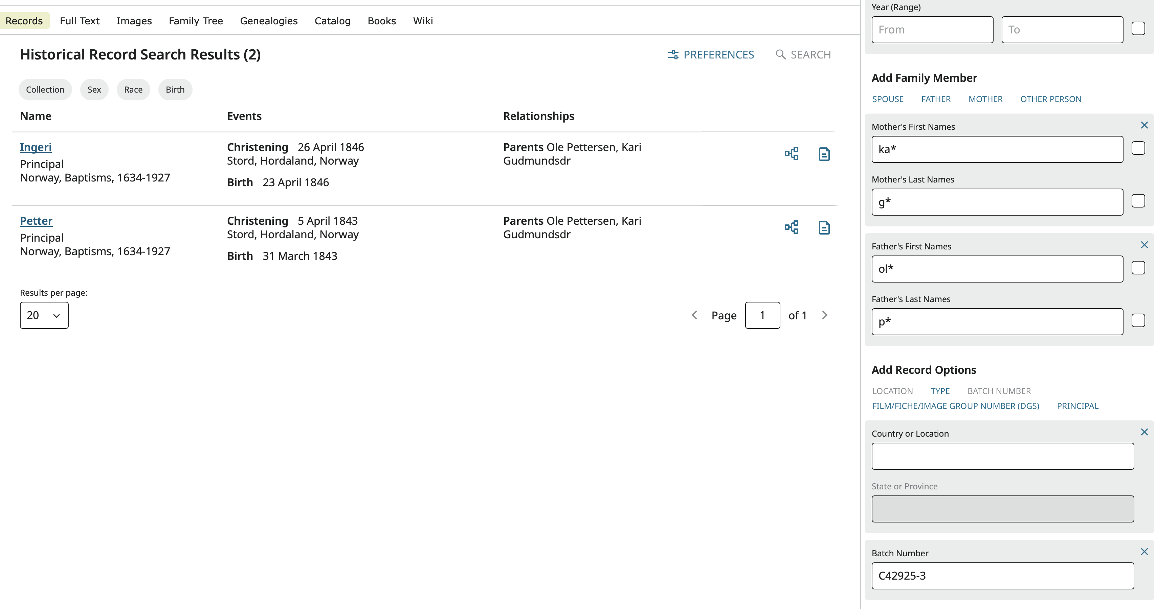Screen dimensions: 1156x609
Task: Switch to the Family Tree tab
Action: (196, 21)
